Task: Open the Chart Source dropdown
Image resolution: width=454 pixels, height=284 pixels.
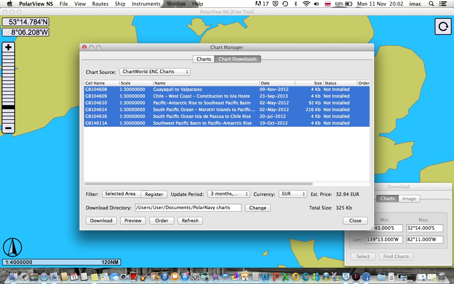Action: (155, 72)
